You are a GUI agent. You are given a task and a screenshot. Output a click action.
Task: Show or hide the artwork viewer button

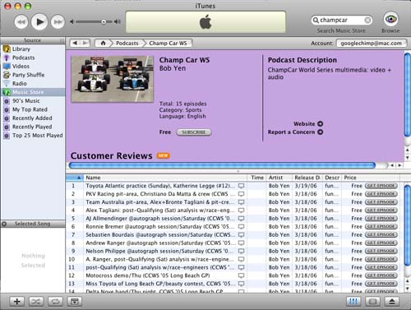[75, 302]
